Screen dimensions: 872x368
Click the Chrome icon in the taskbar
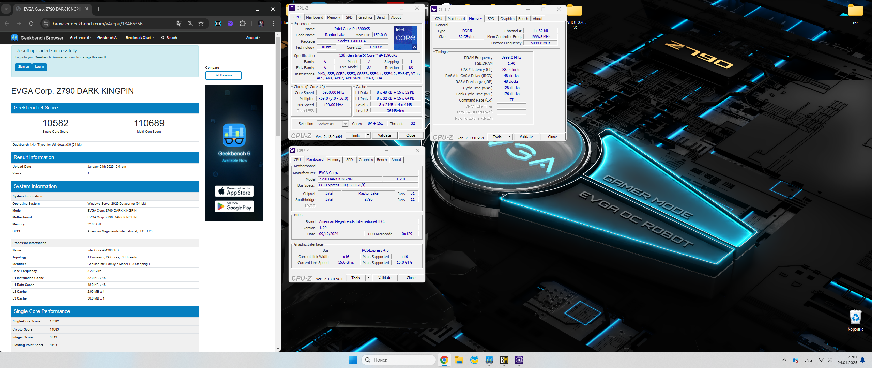click(444, 360)
